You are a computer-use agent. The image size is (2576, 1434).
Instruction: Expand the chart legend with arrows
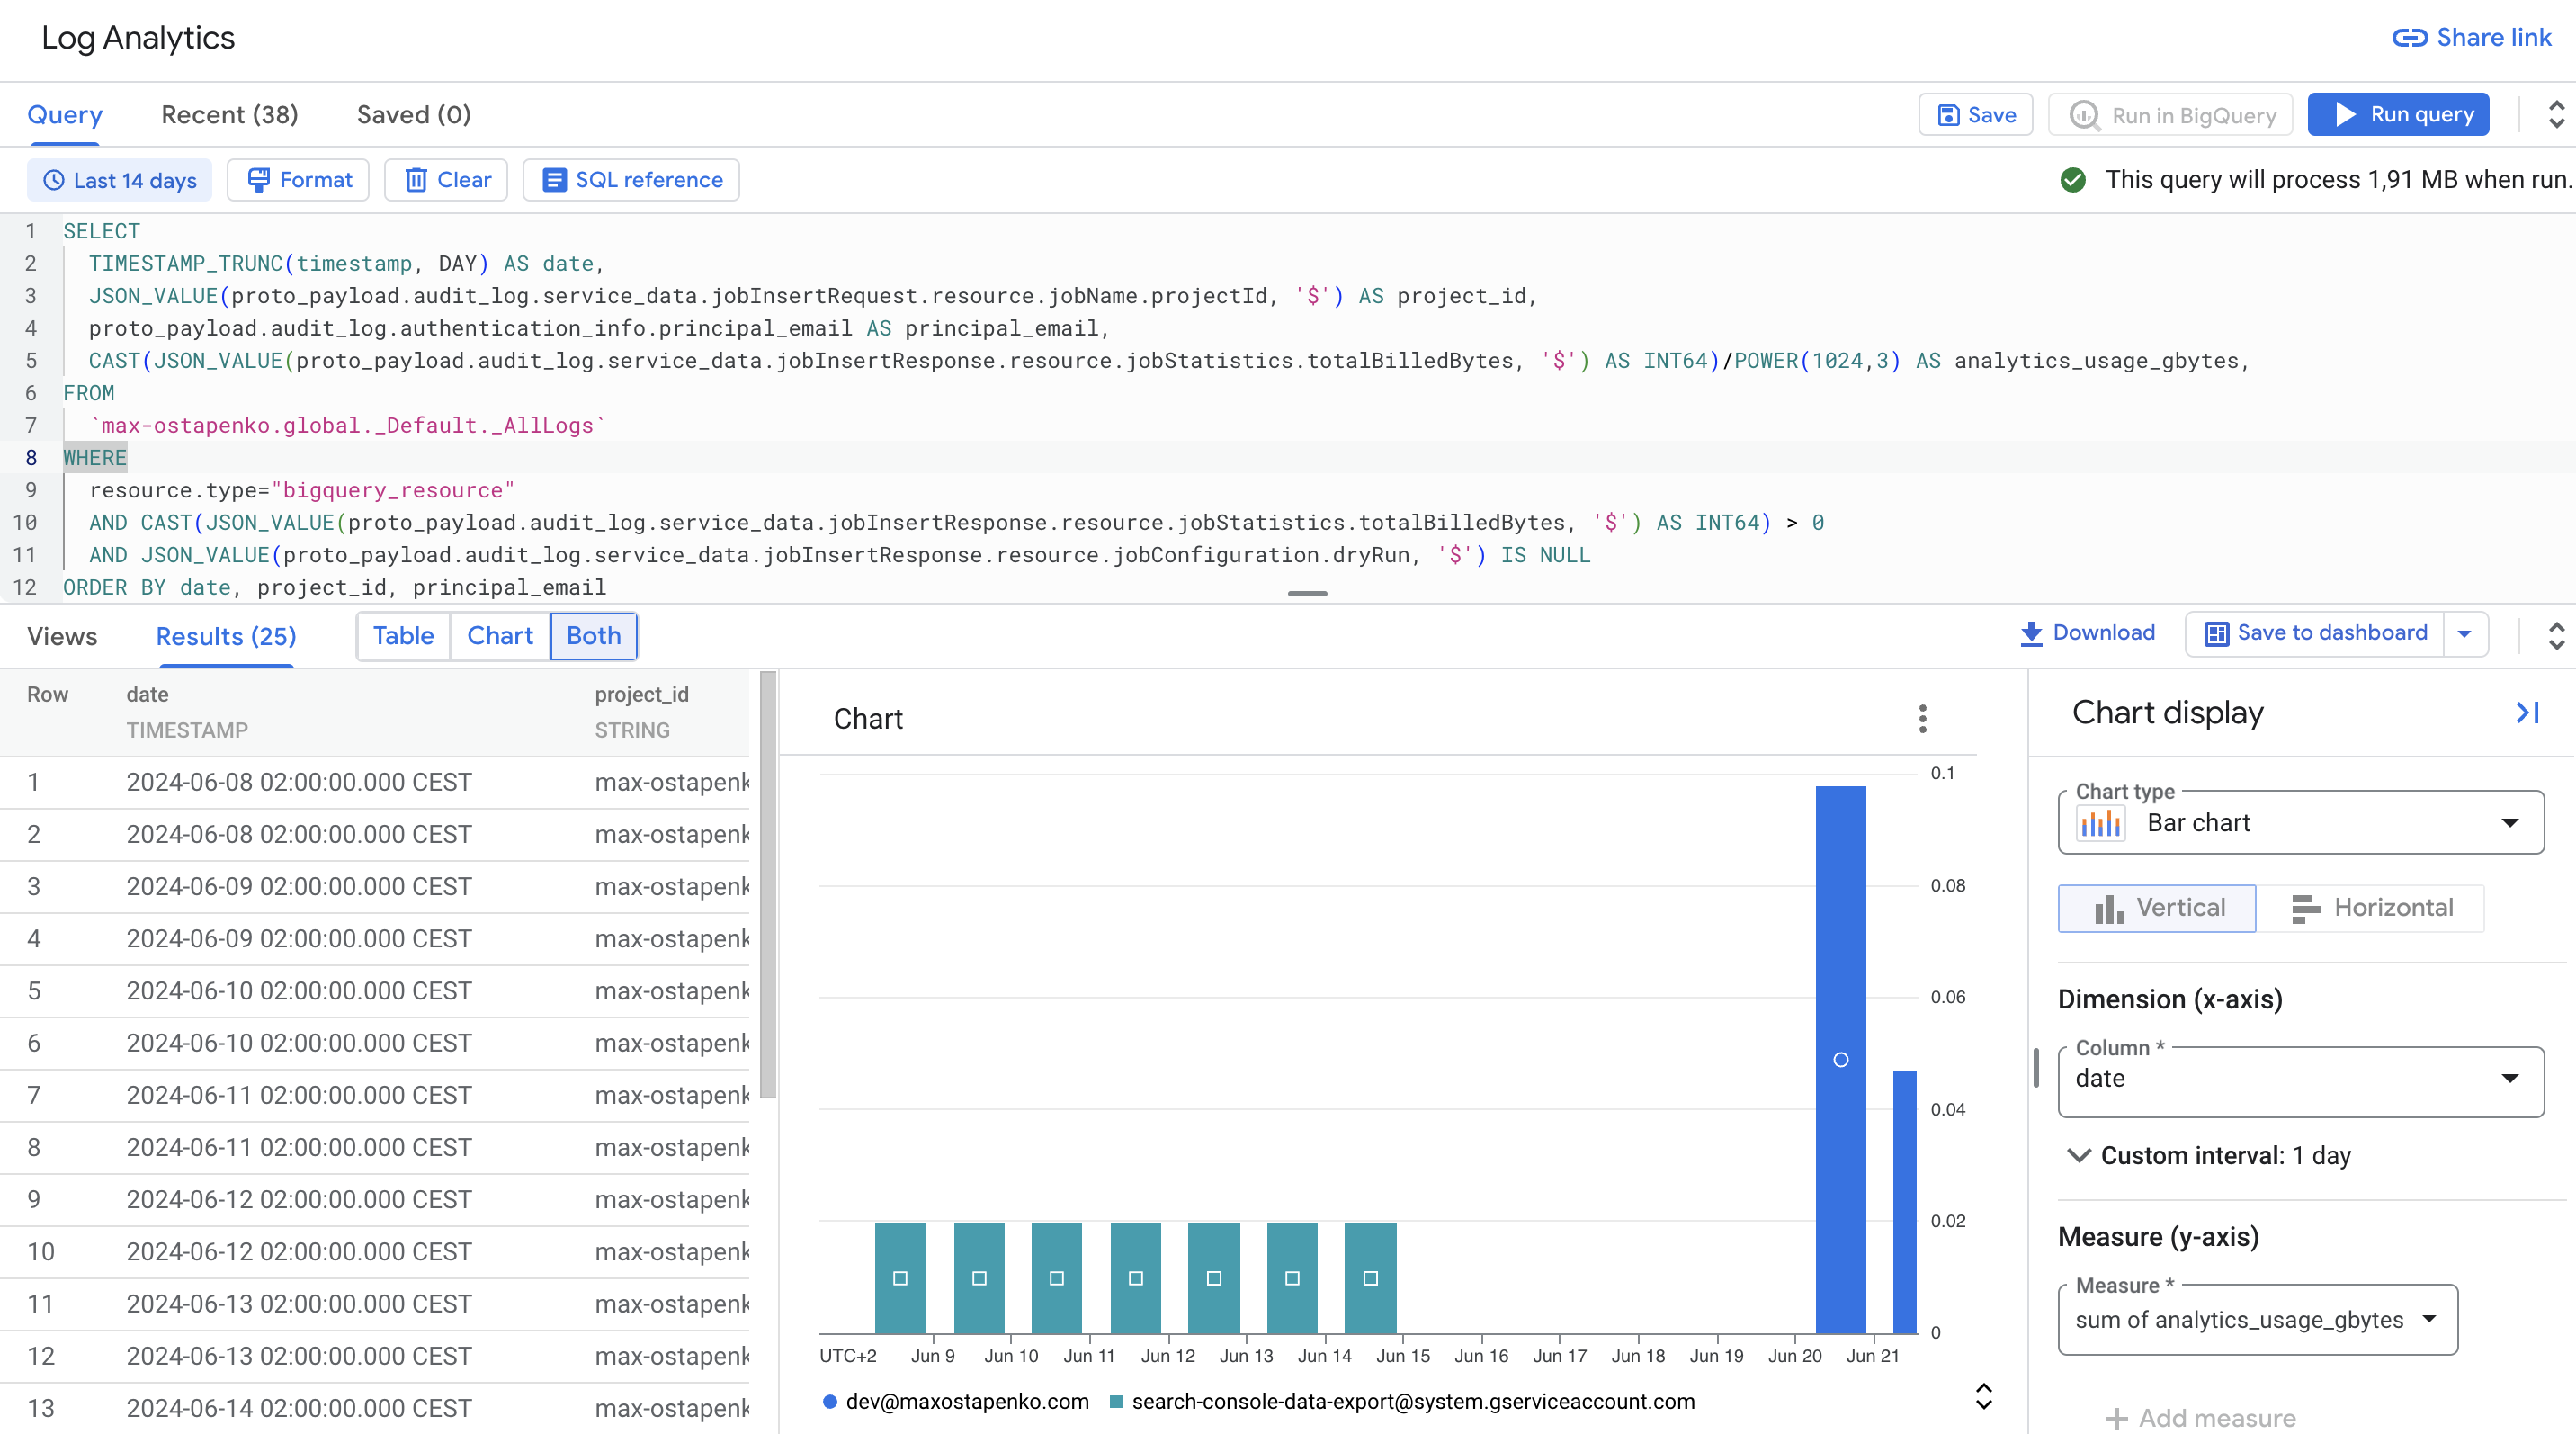[x=1984, y=1396]
